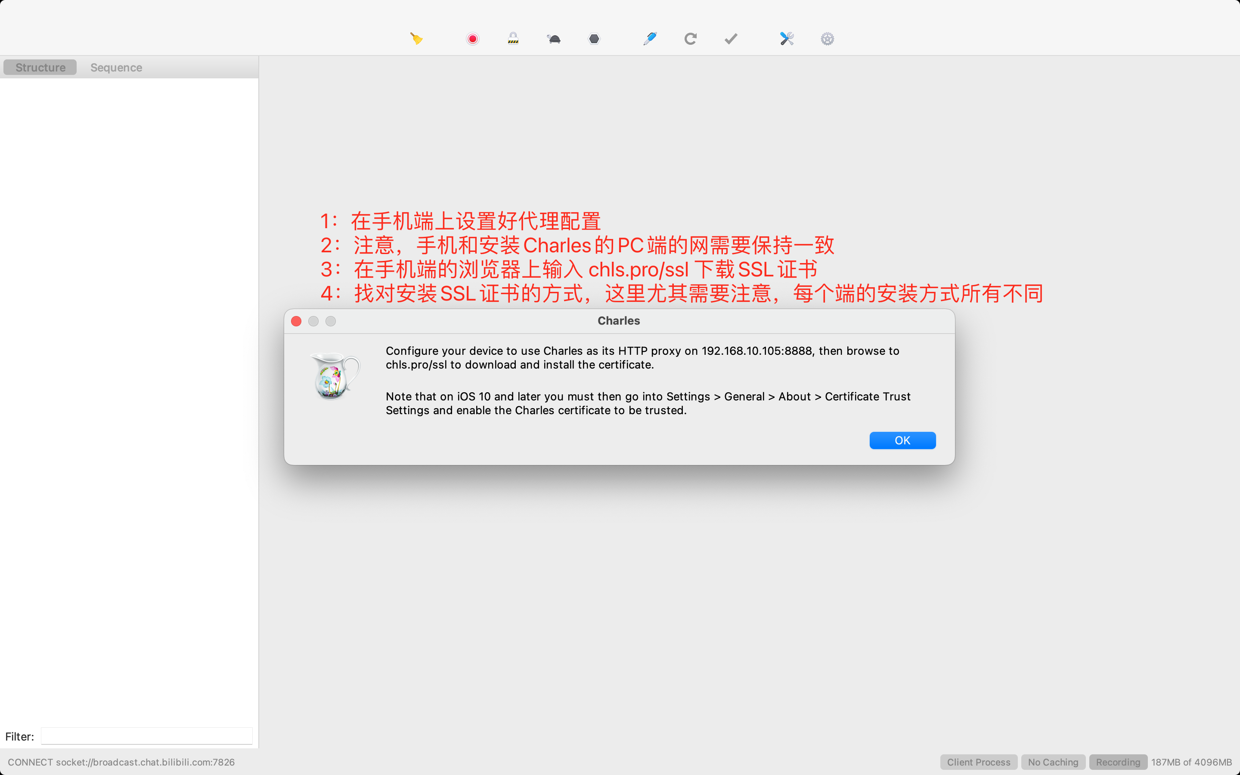Viewport: 1240px width, 775px height.
Task: Open Compose with the pen icon
Action: pyautogui.click(x=650, y=39)
